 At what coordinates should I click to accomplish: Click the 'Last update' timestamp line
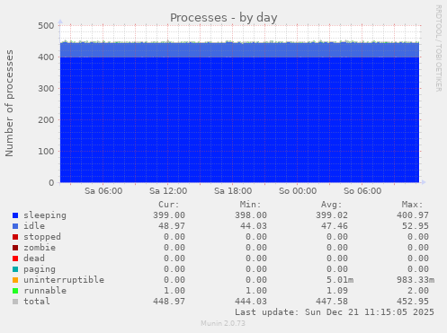(335, 312)
